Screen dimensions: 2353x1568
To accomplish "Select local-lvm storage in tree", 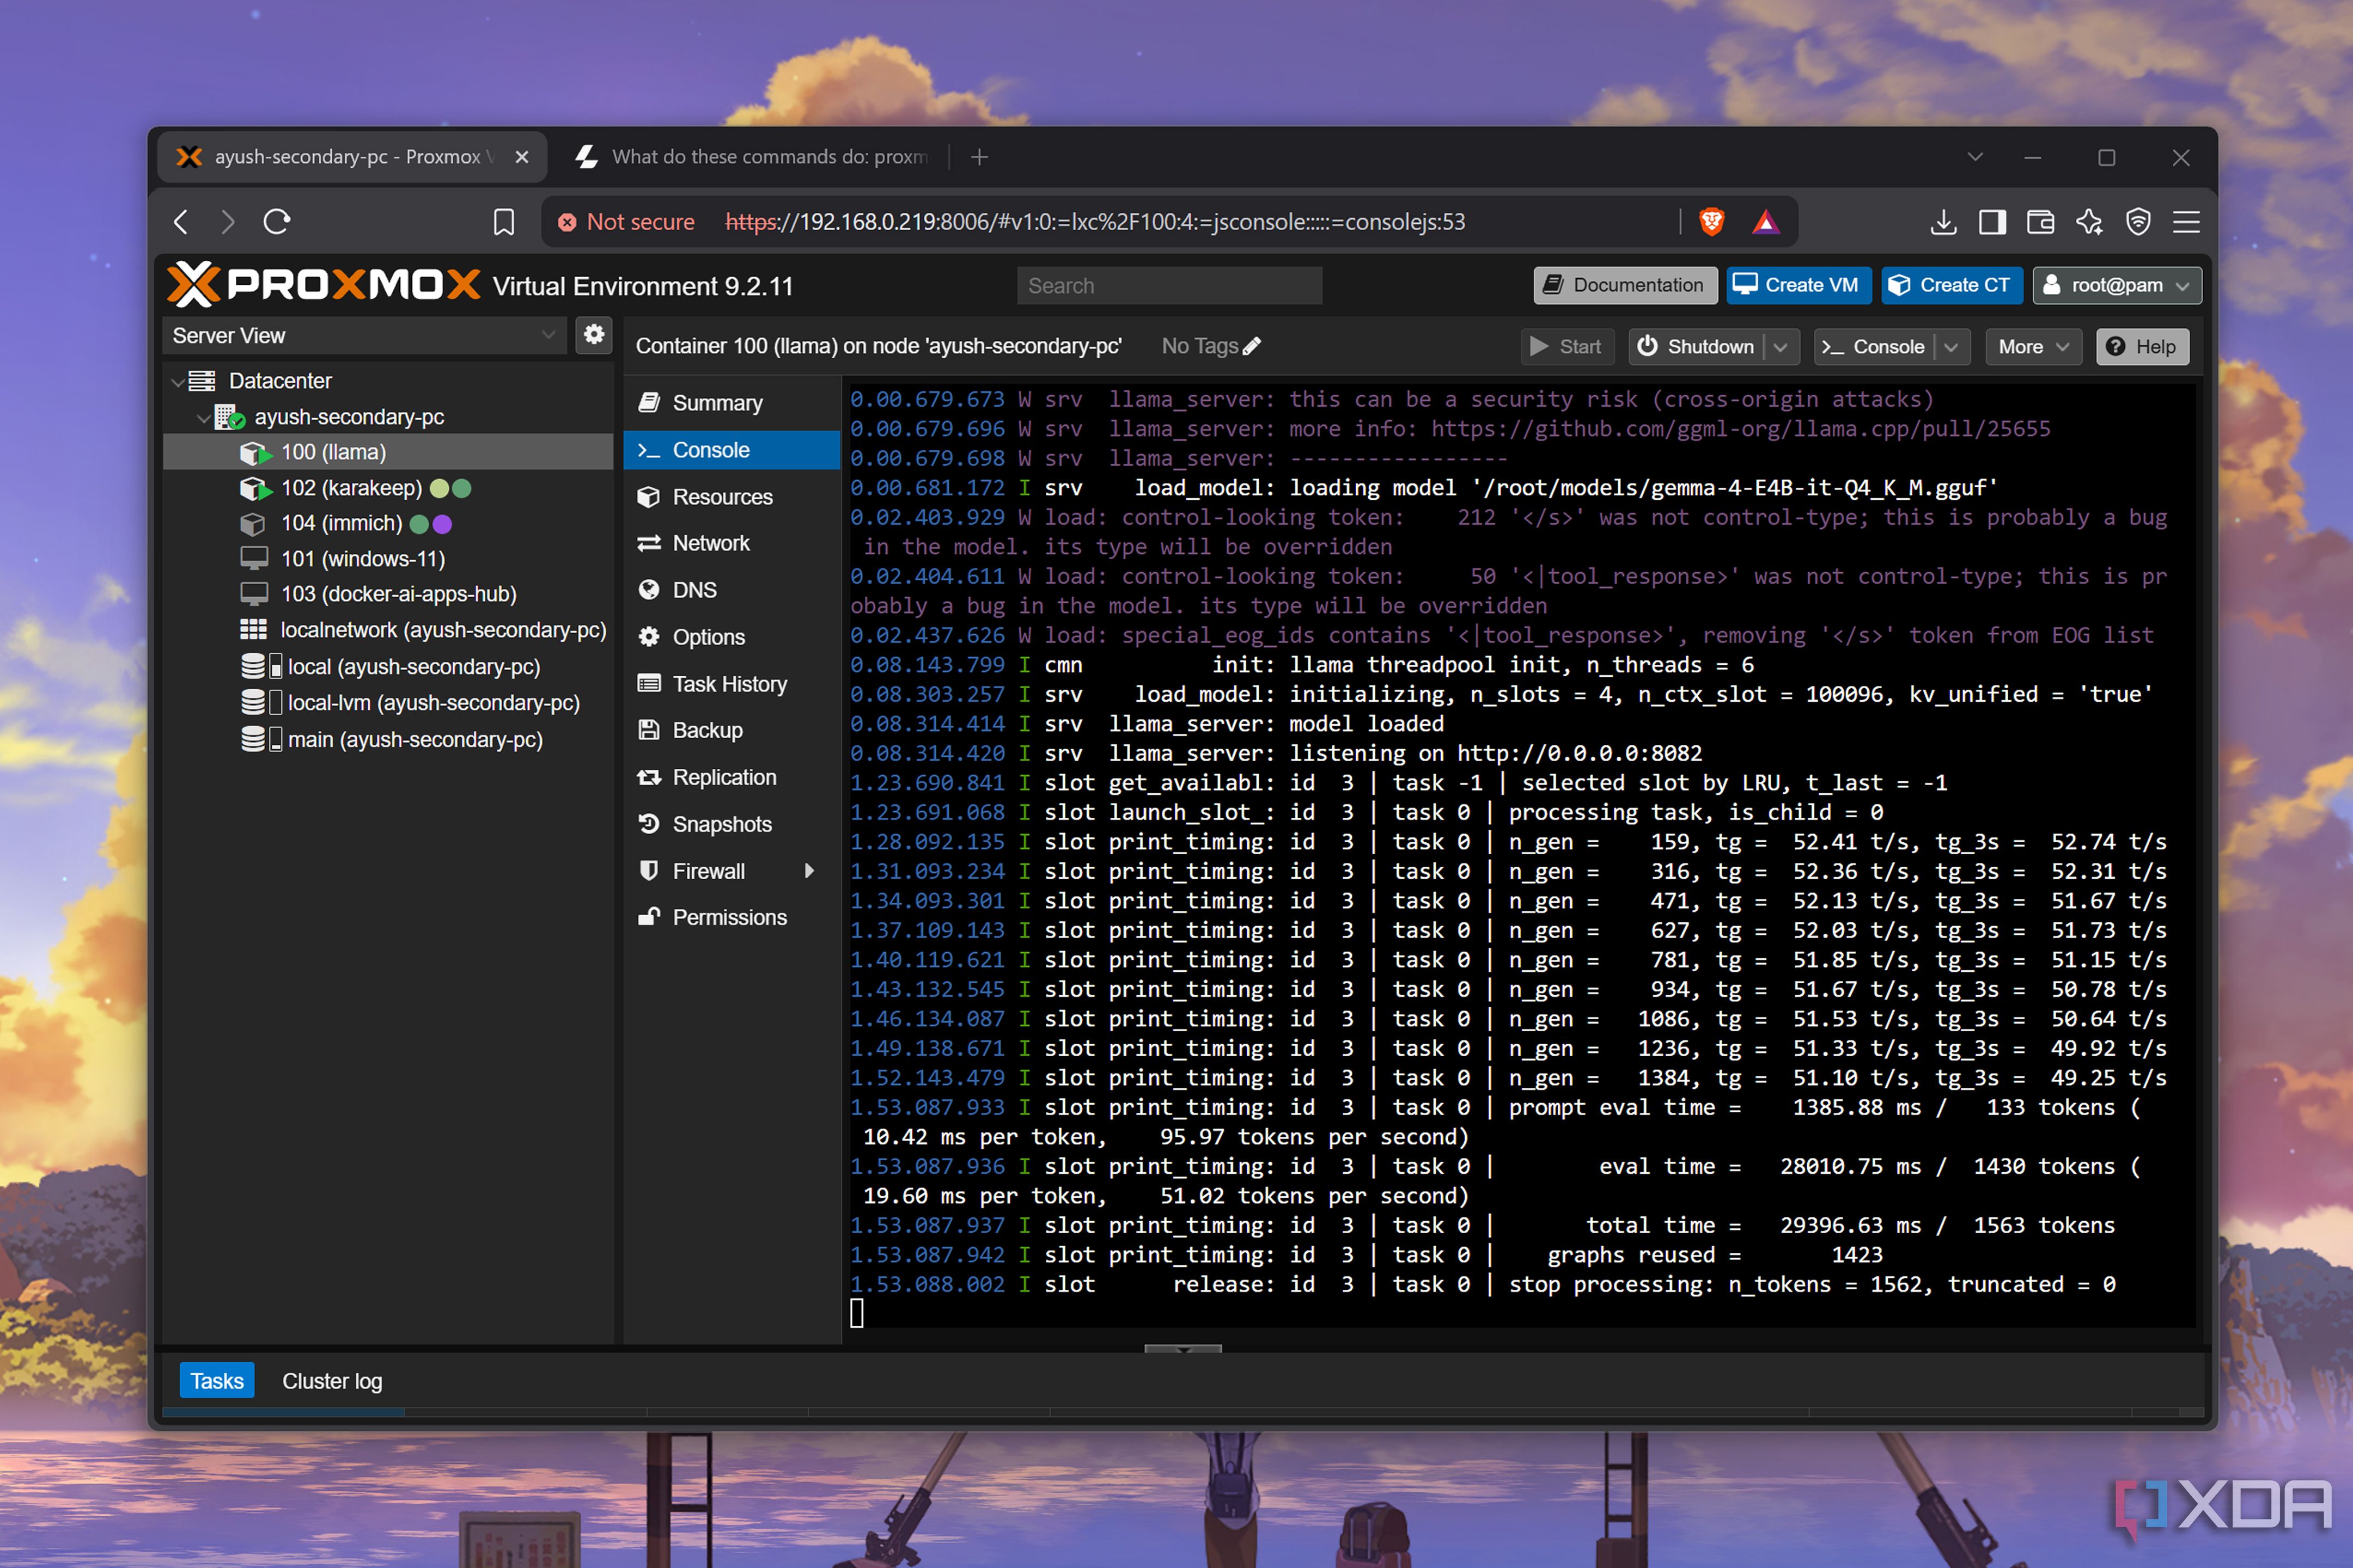I will coord(388,702).
